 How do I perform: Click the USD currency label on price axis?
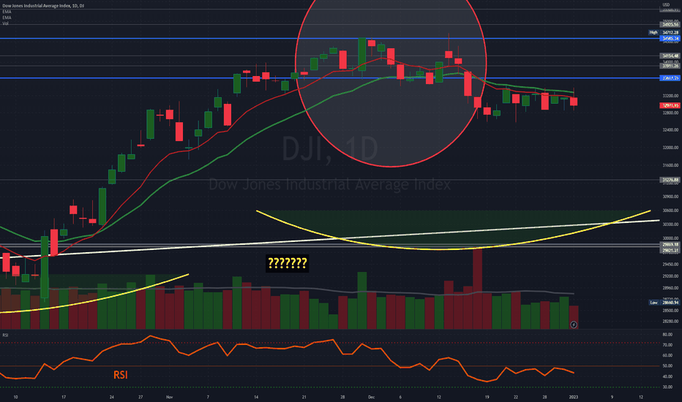coord(667,5)
